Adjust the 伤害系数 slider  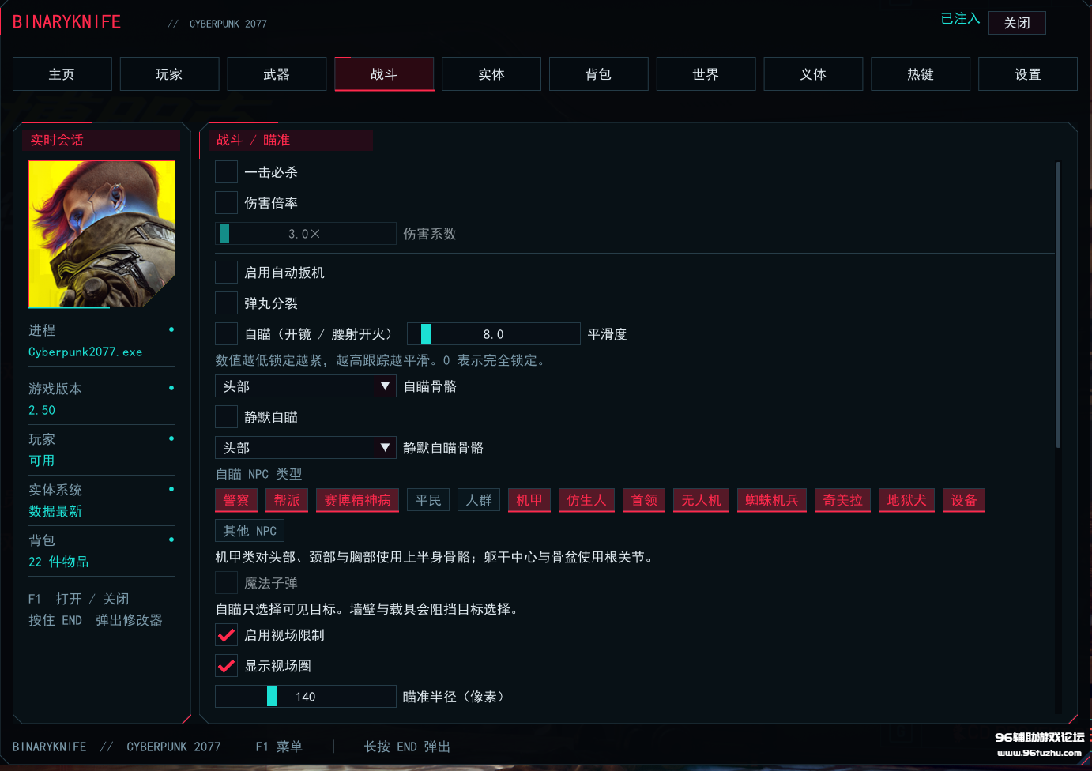click(x=305, y=234)
